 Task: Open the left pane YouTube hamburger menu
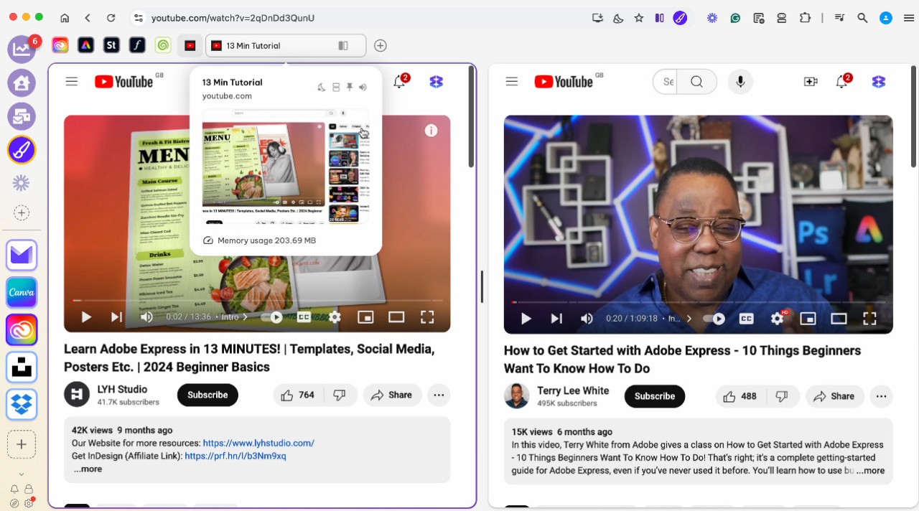71,82
